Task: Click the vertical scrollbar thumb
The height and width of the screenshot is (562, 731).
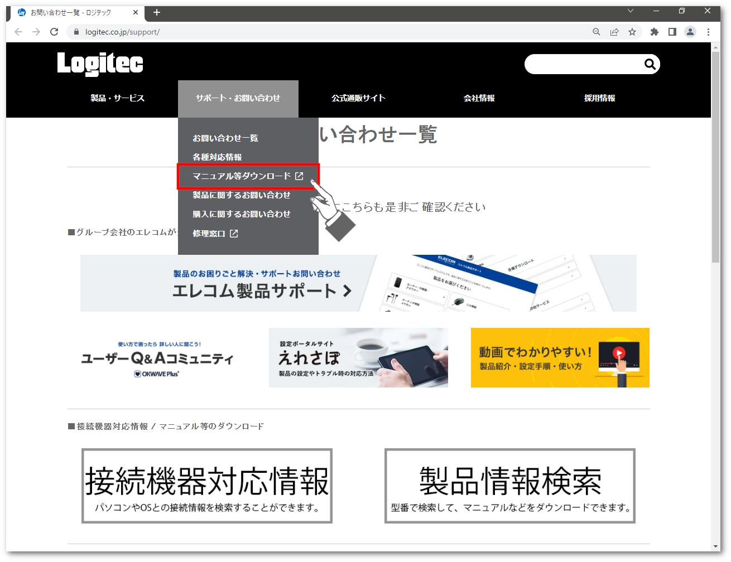Action: click(x=716, y=157)
